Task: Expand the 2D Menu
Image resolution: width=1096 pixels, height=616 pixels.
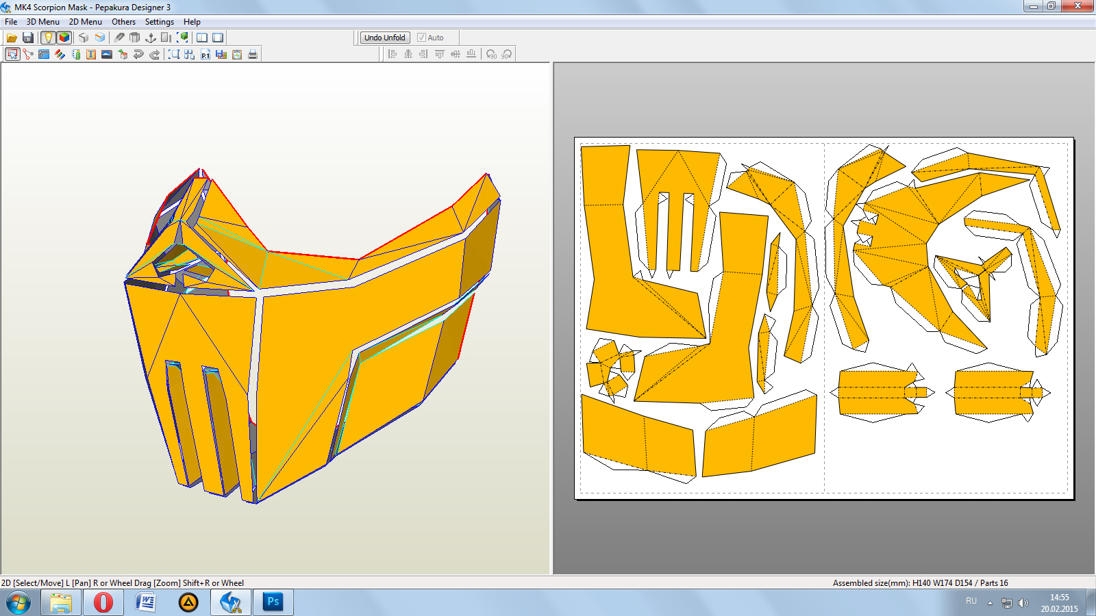Action: [85, 22]
